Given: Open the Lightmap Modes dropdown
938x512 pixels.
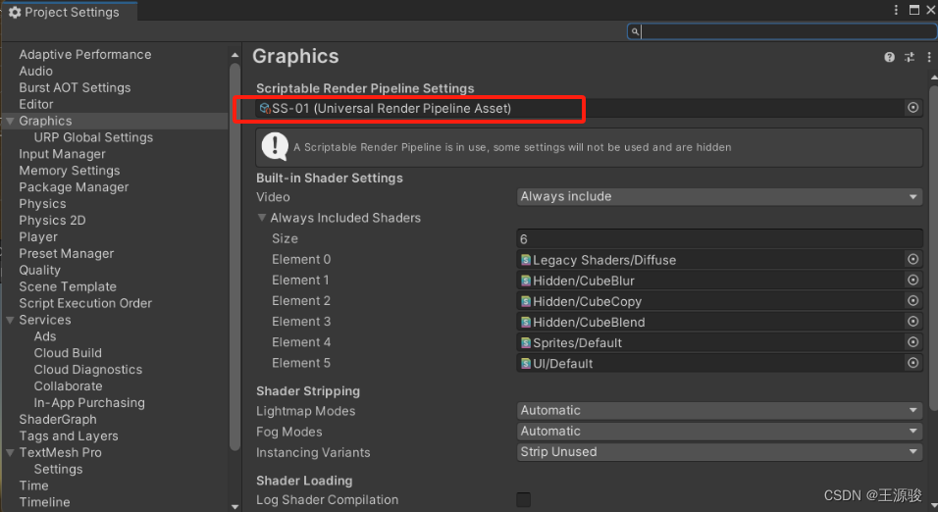Looking at the screenshot, I should [x=719, y=410].
